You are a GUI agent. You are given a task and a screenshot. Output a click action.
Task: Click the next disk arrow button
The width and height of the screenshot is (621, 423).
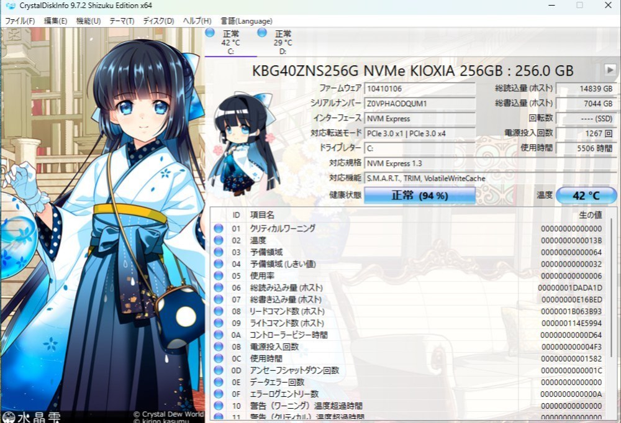click(610, 70)
